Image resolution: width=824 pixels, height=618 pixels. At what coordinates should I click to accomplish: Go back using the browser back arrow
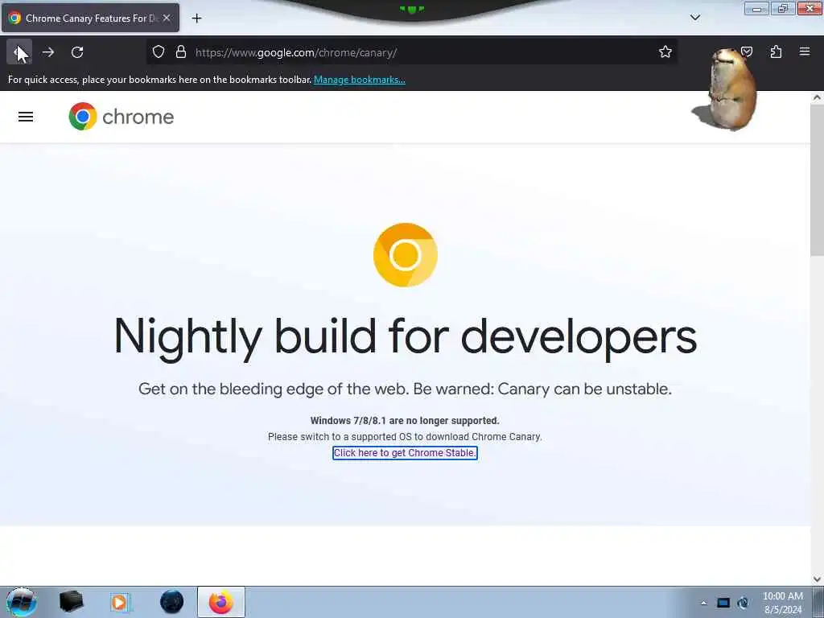(19, 52)
